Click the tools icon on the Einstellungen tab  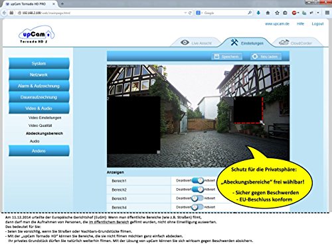(234, 42)
